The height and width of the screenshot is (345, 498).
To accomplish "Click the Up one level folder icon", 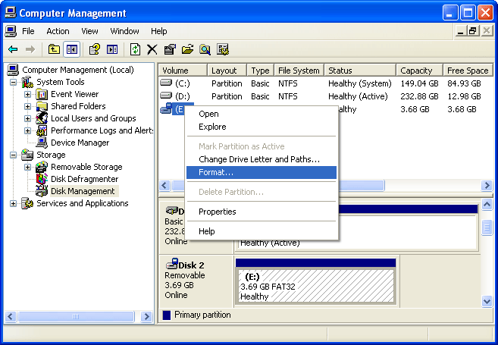I will click(x=54, y=49).
